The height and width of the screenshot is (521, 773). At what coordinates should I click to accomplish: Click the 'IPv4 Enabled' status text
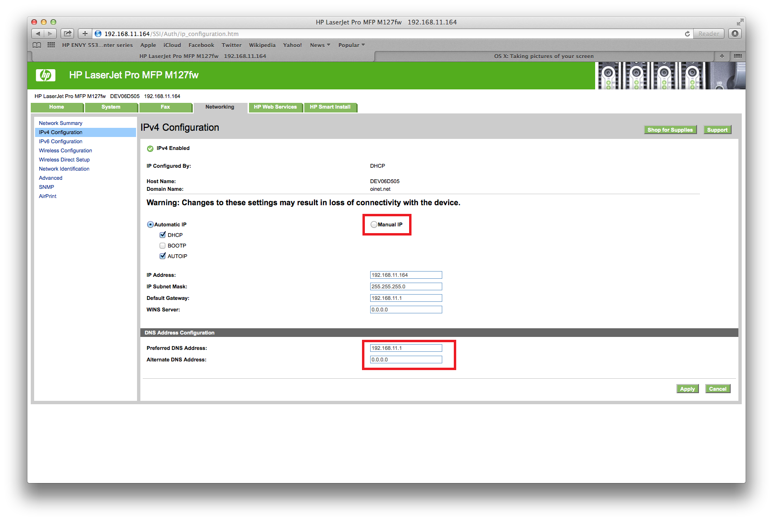pyautogui.click(x=173, y=148)
